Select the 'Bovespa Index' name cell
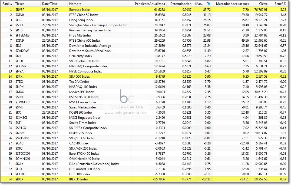291x185 pixels. 80,10
